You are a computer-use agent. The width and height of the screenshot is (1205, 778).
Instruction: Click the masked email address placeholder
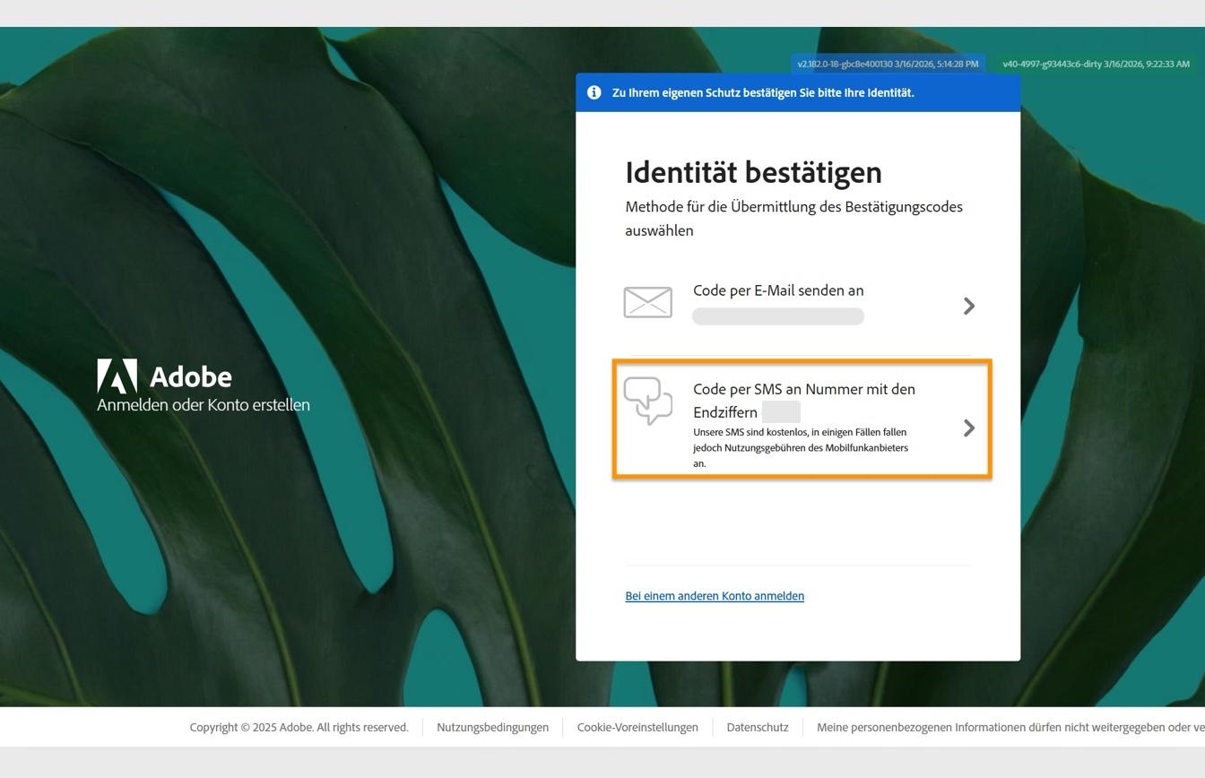[777, 316]
